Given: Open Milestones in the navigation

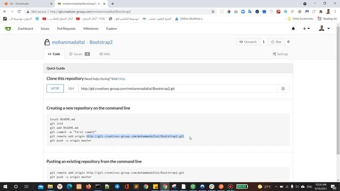Looking at the screenshot, I should pos(91,29).
